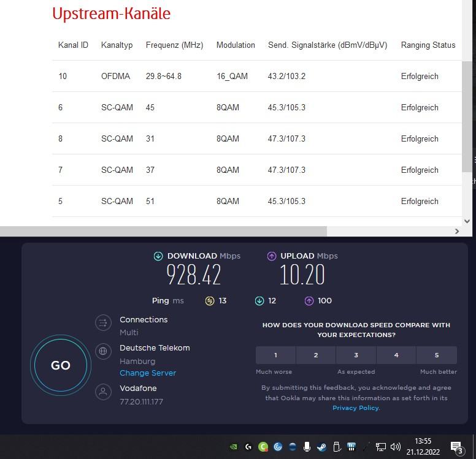
Task: Click download result 928.42
Action: point(194,275)
